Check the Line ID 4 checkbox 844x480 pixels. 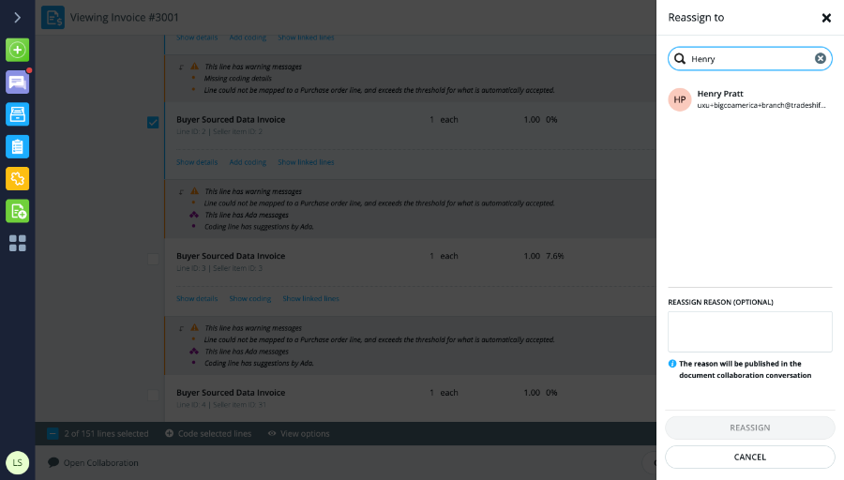tap(153, 396)
